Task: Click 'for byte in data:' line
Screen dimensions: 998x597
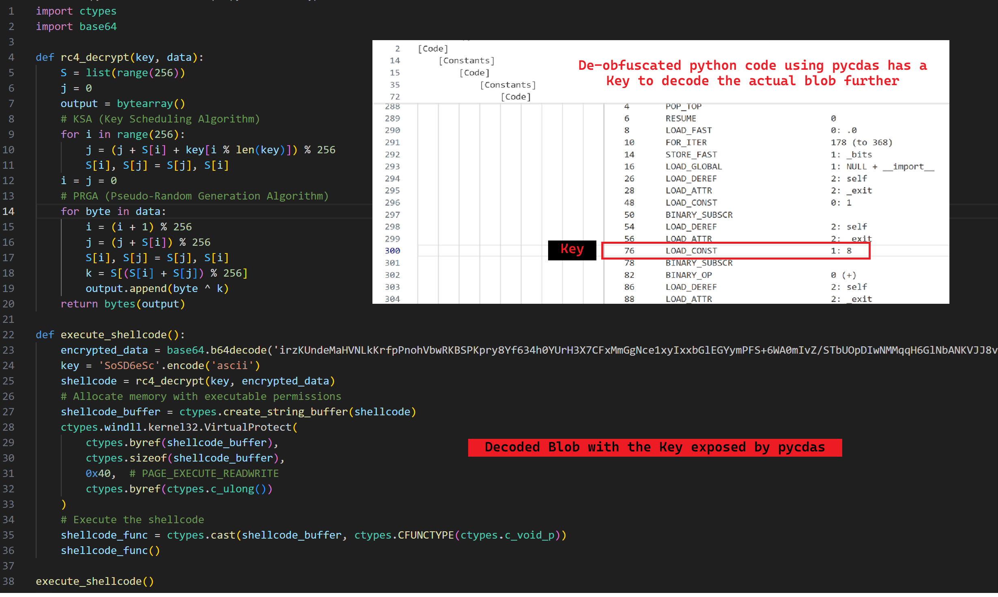Action: click(x=114, y=211)
